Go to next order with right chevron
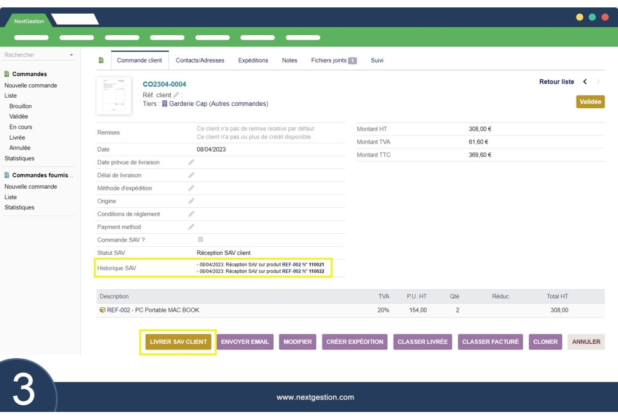The height and width of the screenshot is (420, 618). pyautogui.click(x=598, y=82)
